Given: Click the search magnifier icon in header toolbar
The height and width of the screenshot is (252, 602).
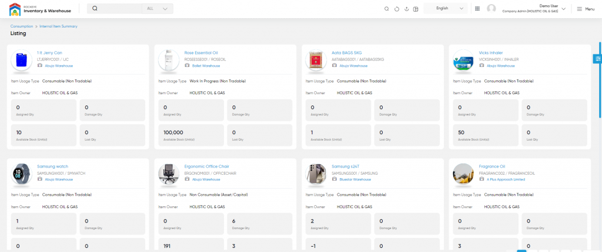Looking at the screenshot, I should (x=386, y=9).
